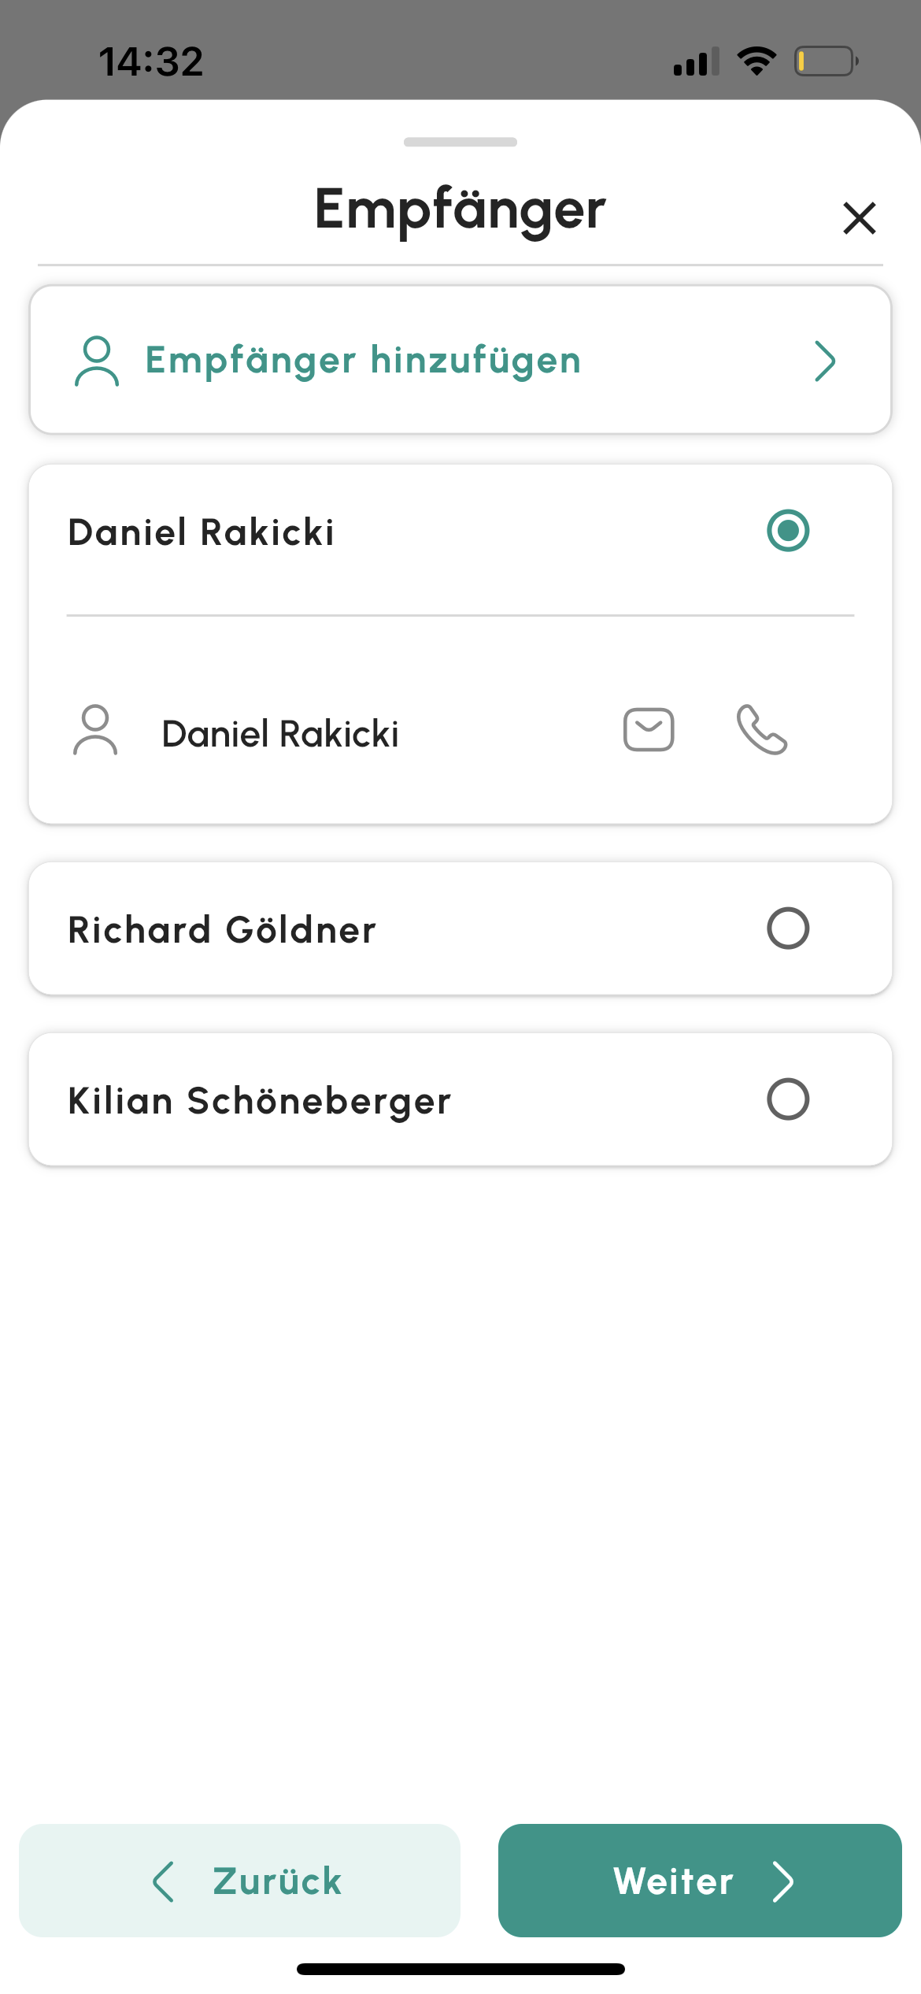Click the Weiter button label
This screenshot has height=1994, width=921.
pos(674,1881)
